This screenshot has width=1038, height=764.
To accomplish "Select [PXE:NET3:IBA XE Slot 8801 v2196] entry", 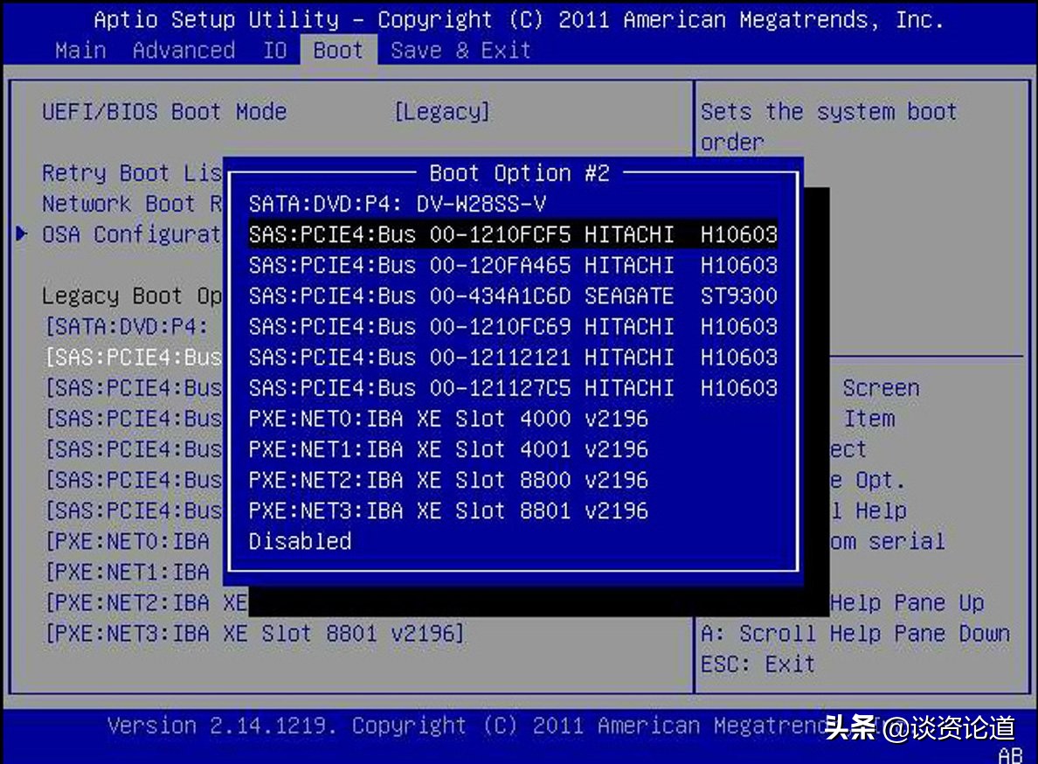I will pos(254,634).
